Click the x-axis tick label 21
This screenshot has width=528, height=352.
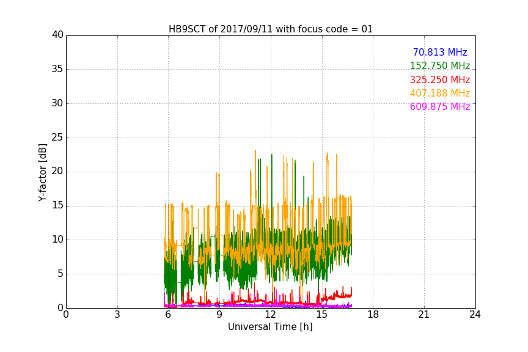[x=424, y=315]
